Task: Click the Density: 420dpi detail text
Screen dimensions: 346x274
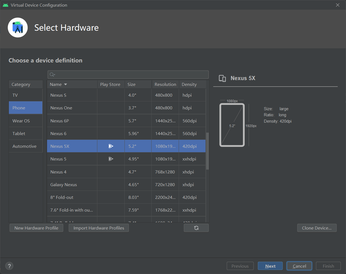Action: [x=278, y=121]
